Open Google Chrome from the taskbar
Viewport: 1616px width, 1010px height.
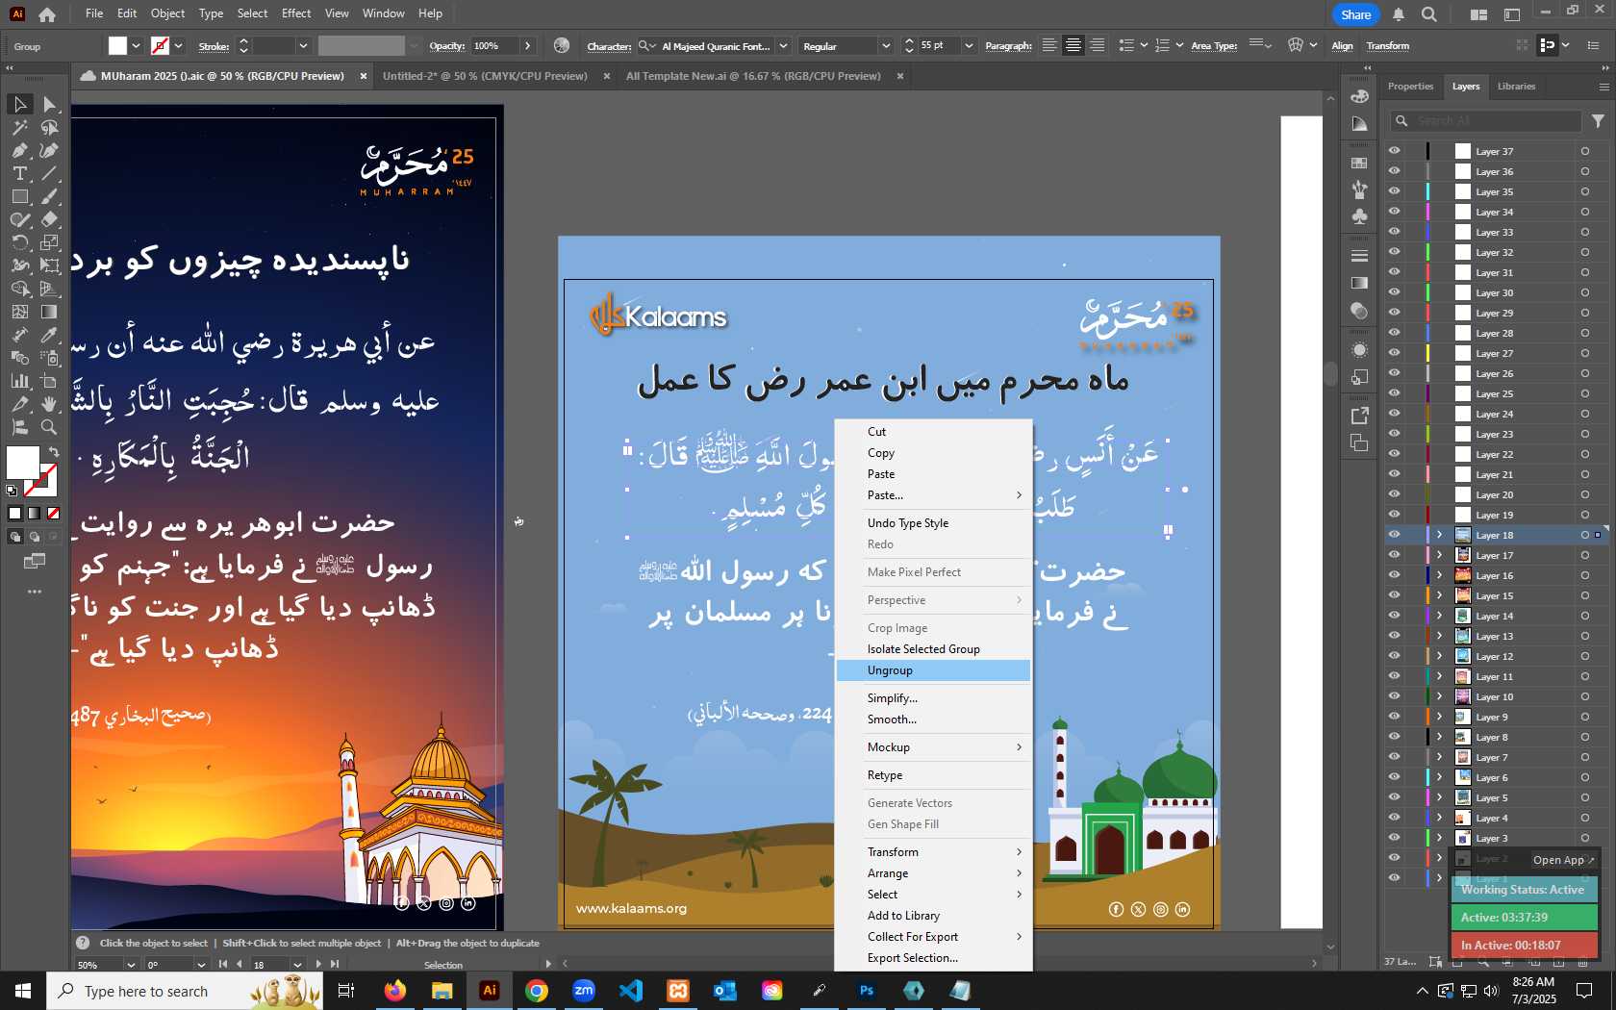(x=537, y=991)
